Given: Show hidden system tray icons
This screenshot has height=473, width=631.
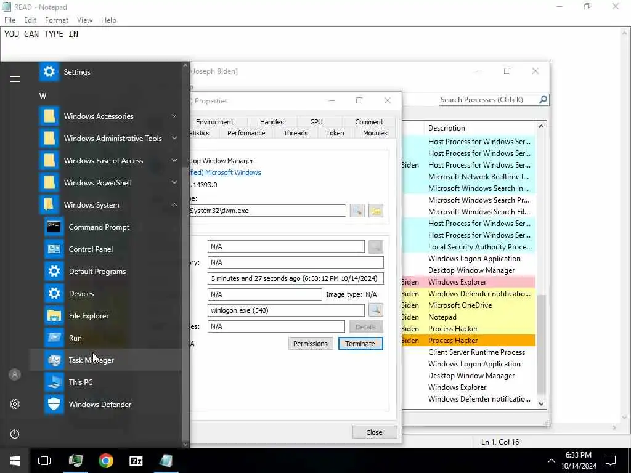Looking at the screenshot, I should click(552, 461).
